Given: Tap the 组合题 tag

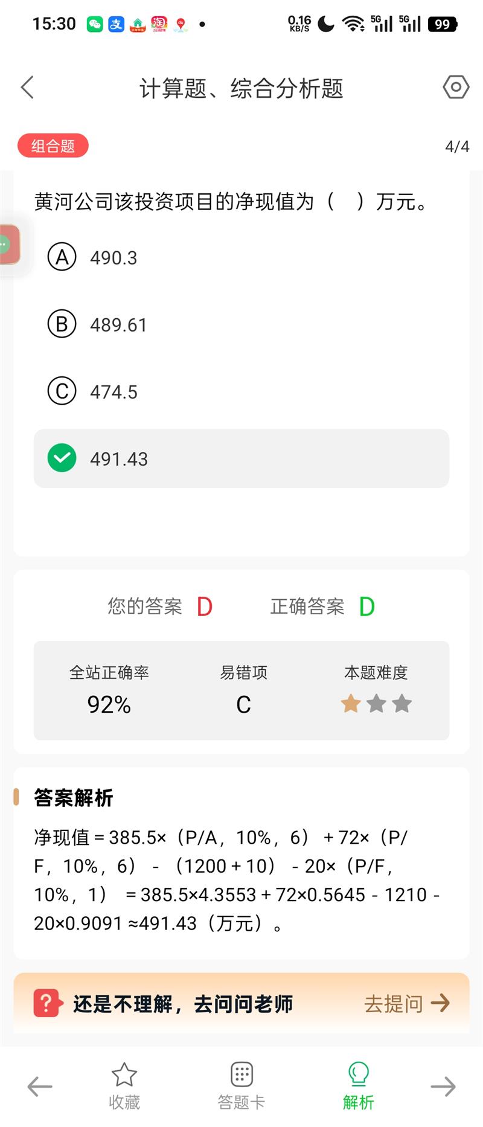Looking at the screenshot, I should (x=53, y=146).
